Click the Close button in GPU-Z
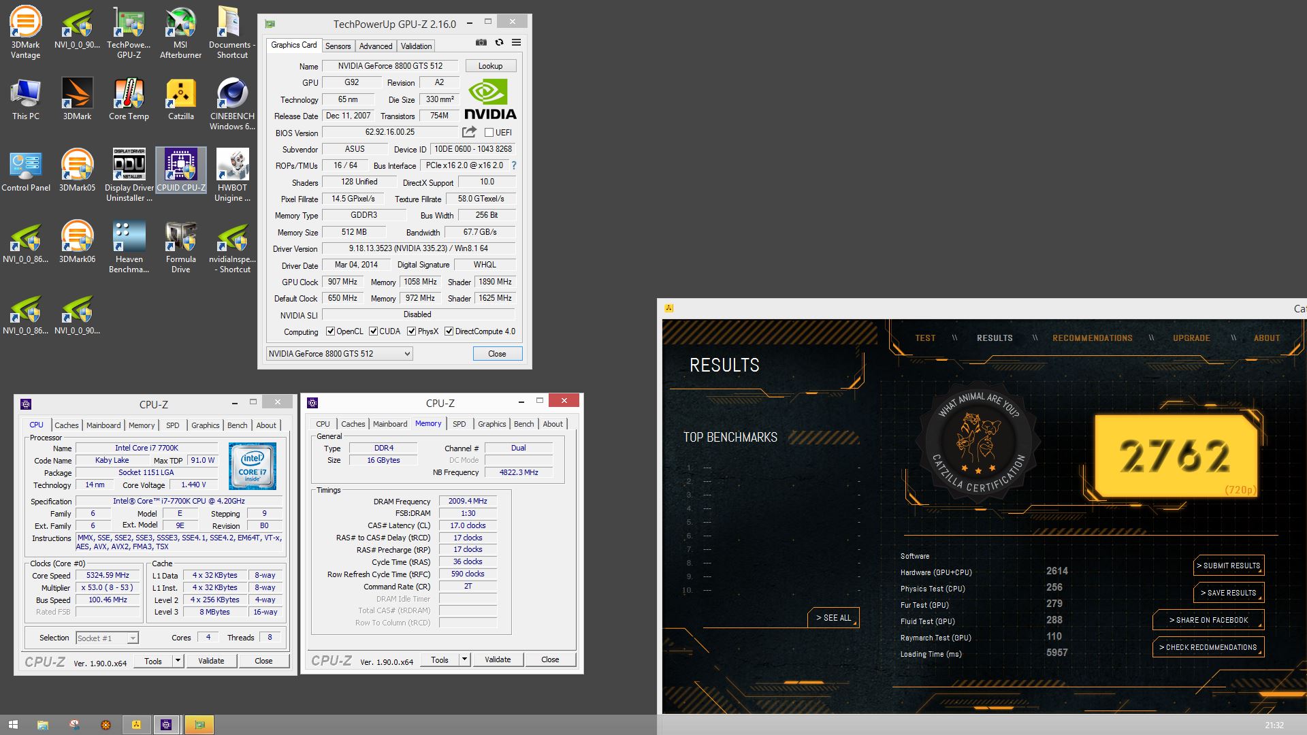Screen dimensions: 1307x735 (x=498, y=354)
